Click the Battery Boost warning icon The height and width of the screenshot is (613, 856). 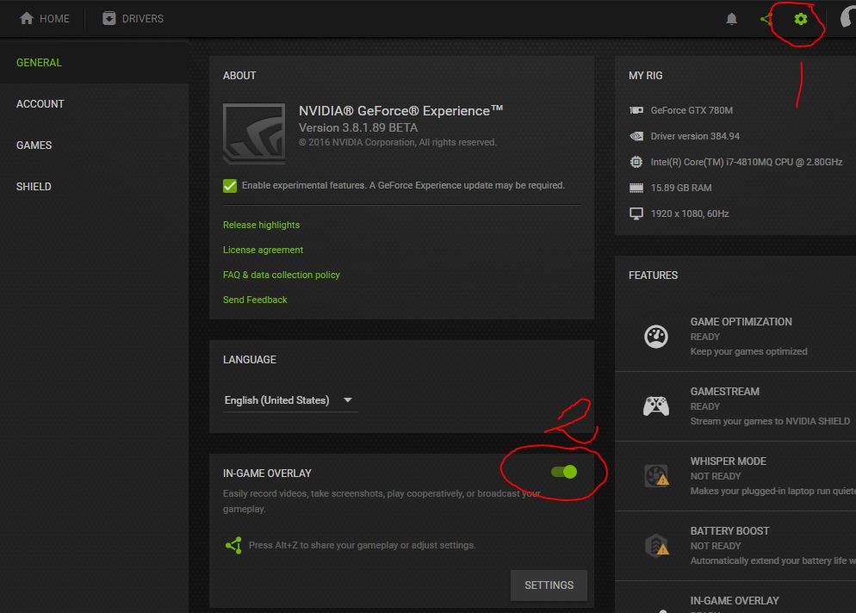(656, 545)
